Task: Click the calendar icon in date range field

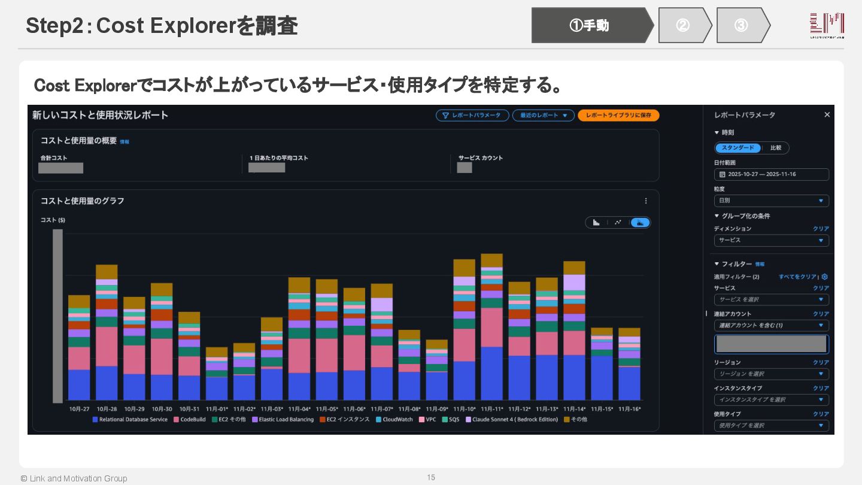Action: [x=722, y=174]
